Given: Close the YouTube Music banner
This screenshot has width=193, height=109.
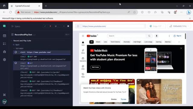Looking at the screenshot, I should point(181,48).
